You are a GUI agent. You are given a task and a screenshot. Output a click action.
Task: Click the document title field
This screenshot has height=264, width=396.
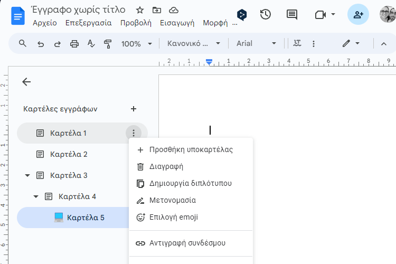coord(79,10)
